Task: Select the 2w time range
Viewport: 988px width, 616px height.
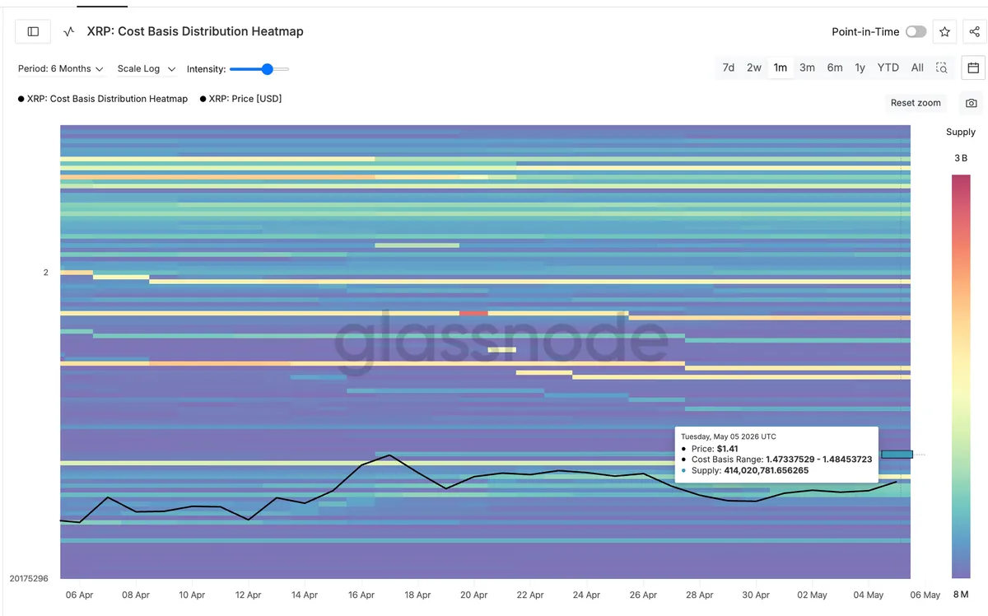Action: click(754, 68)
